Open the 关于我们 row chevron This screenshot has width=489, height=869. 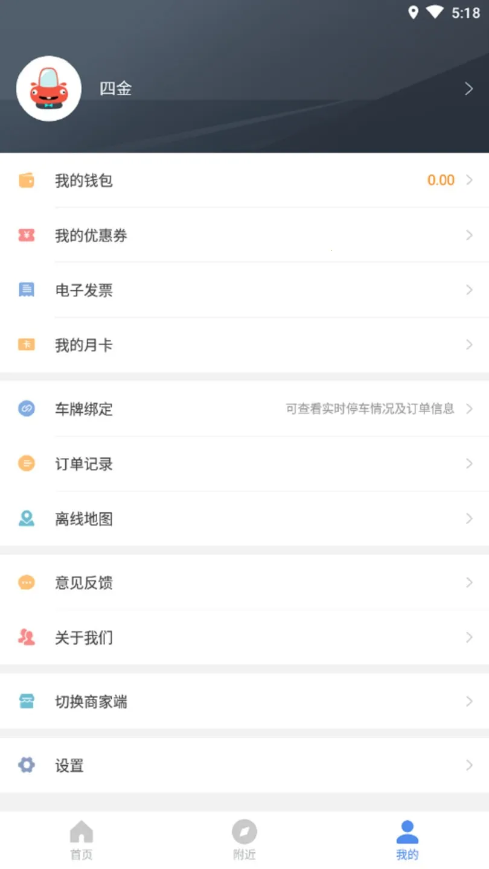(469, 637)
